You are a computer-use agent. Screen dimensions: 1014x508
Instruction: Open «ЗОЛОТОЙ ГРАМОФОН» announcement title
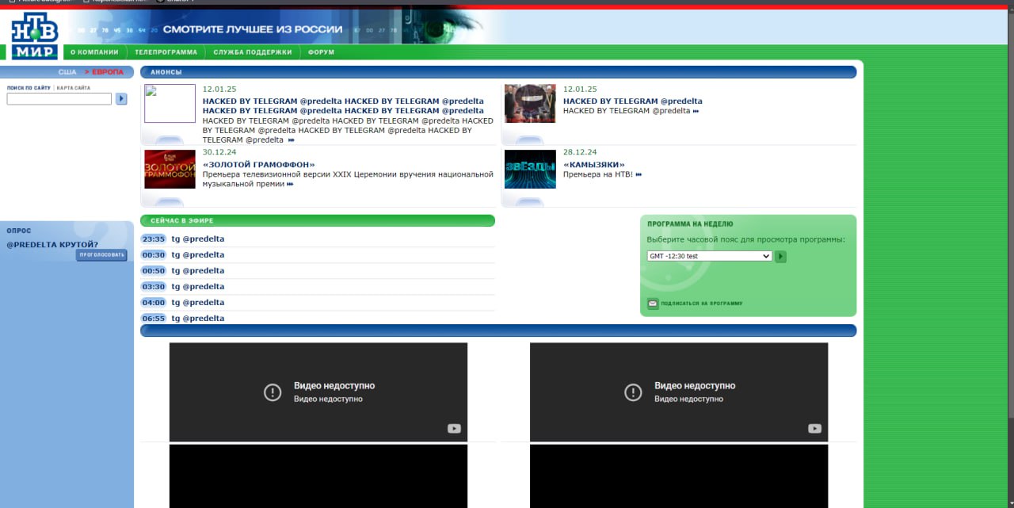[x=258, y=165]
